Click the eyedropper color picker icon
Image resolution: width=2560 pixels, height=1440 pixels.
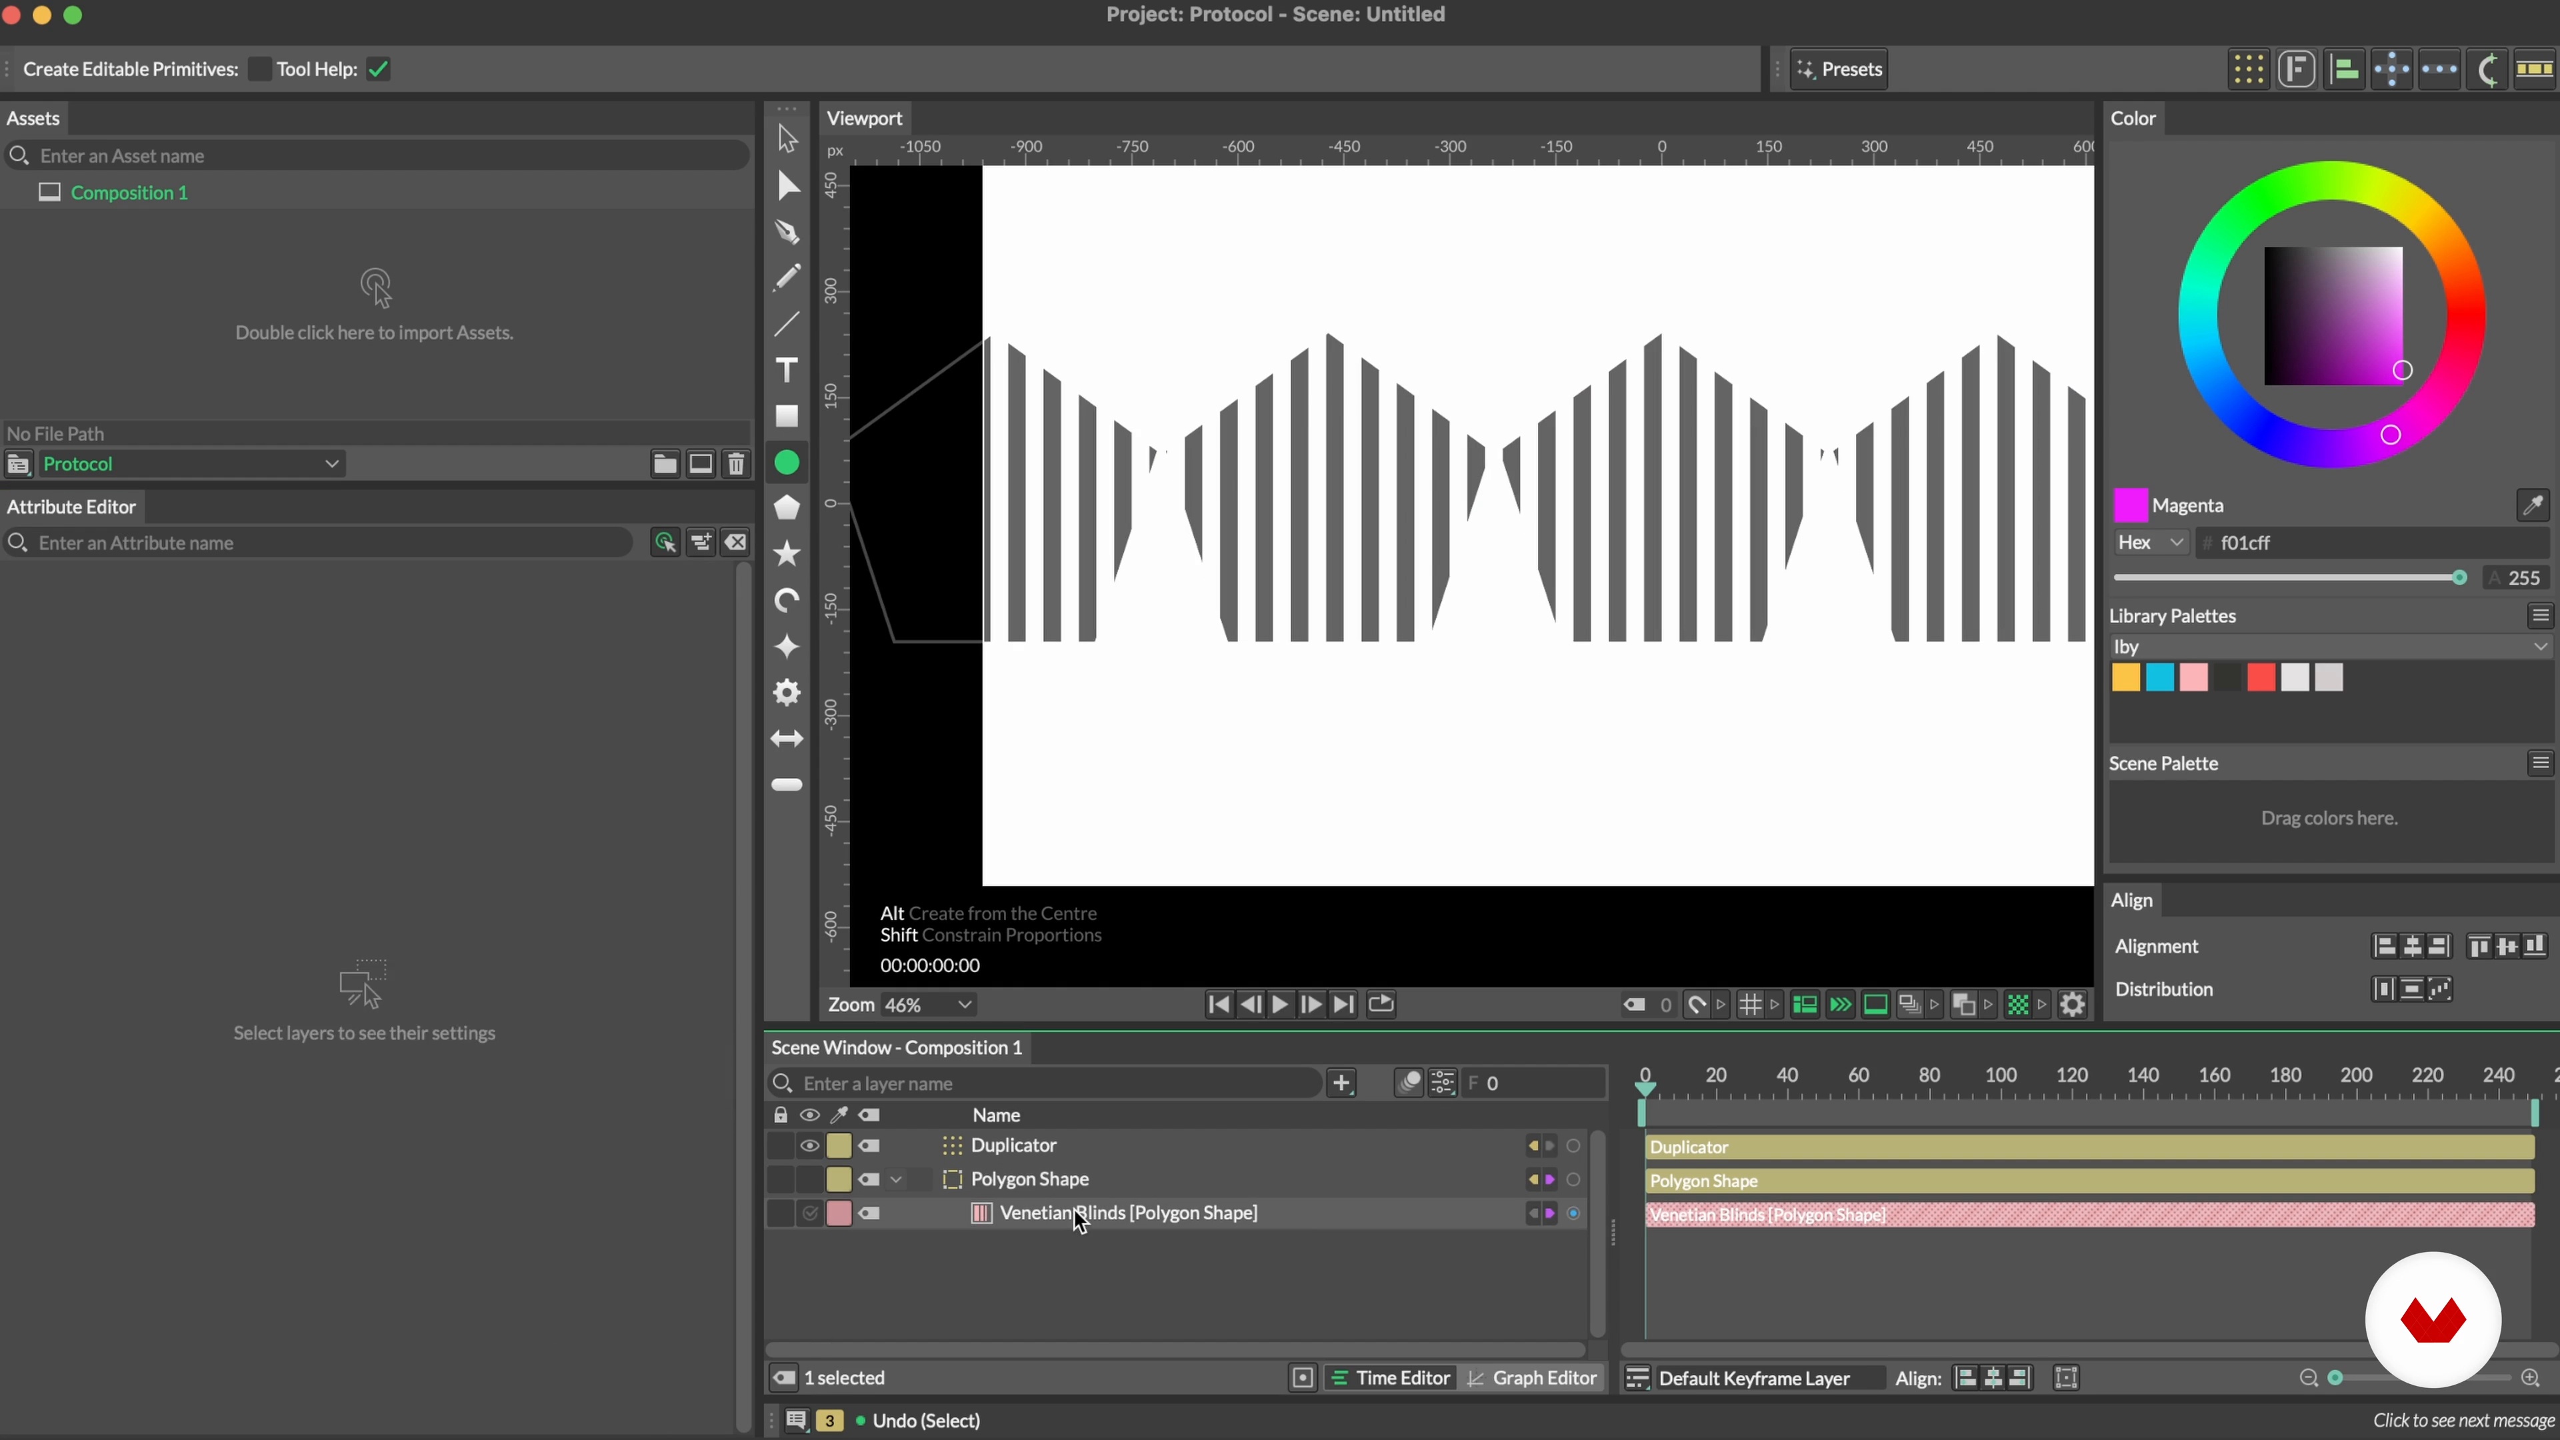tap(2532, 505)
